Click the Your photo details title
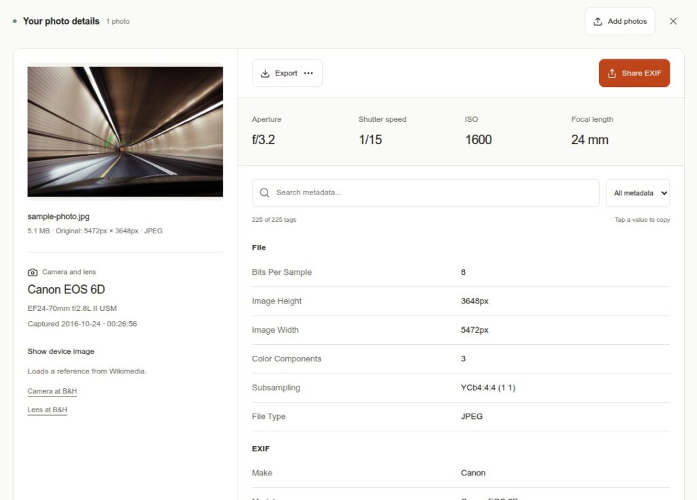 click(x=61, y=21)
